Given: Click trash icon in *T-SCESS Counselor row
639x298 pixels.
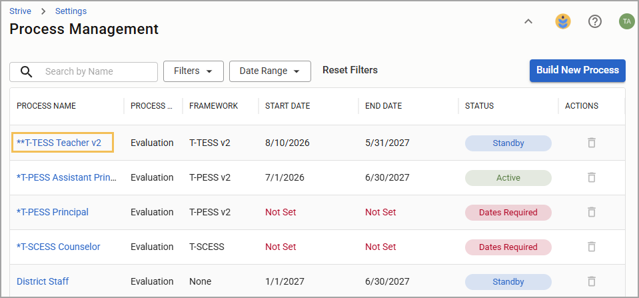Looking at the screenshot, I should [x=591, y=247].
